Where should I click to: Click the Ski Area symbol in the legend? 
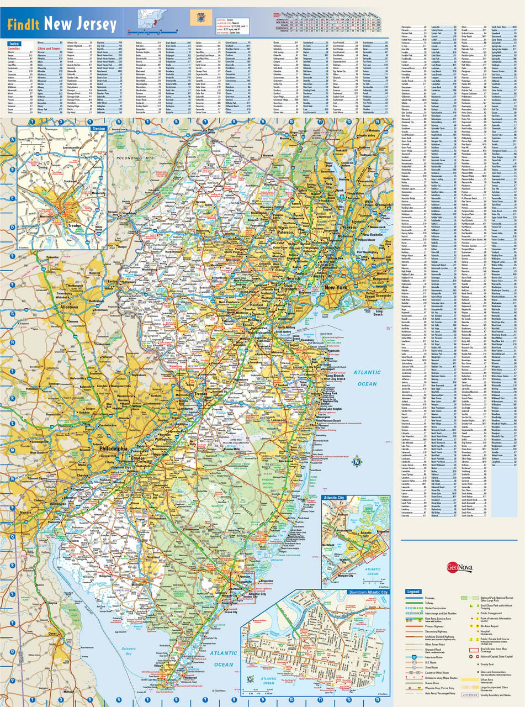[x=471, y=626]
